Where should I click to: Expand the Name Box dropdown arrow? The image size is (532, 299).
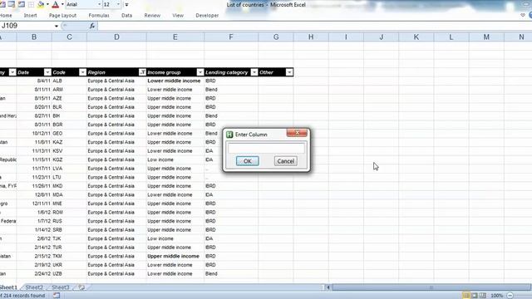(57, 26)
